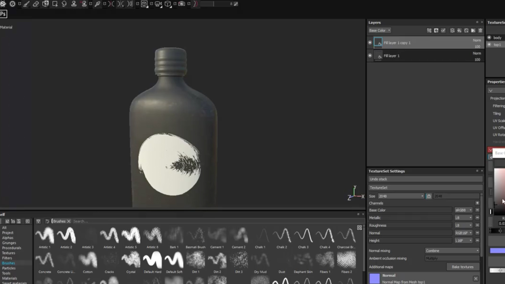The image size is (505, 284).
Task: Toggle visibility of 'Fill layer 1'
Action: pos(370,55)
